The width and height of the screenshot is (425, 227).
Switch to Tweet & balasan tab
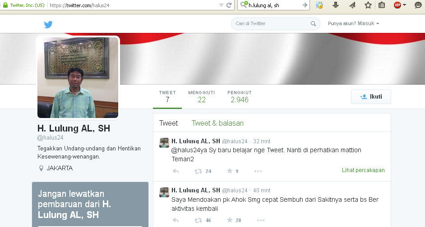click(x=217, y=123)
